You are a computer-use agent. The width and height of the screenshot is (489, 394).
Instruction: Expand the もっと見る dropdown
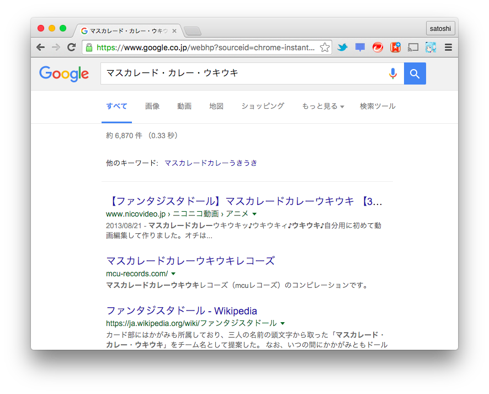(x=323, y=106)
